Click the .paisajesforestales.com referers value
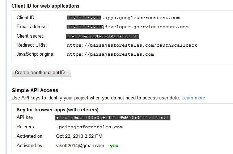 coord(90,127)
